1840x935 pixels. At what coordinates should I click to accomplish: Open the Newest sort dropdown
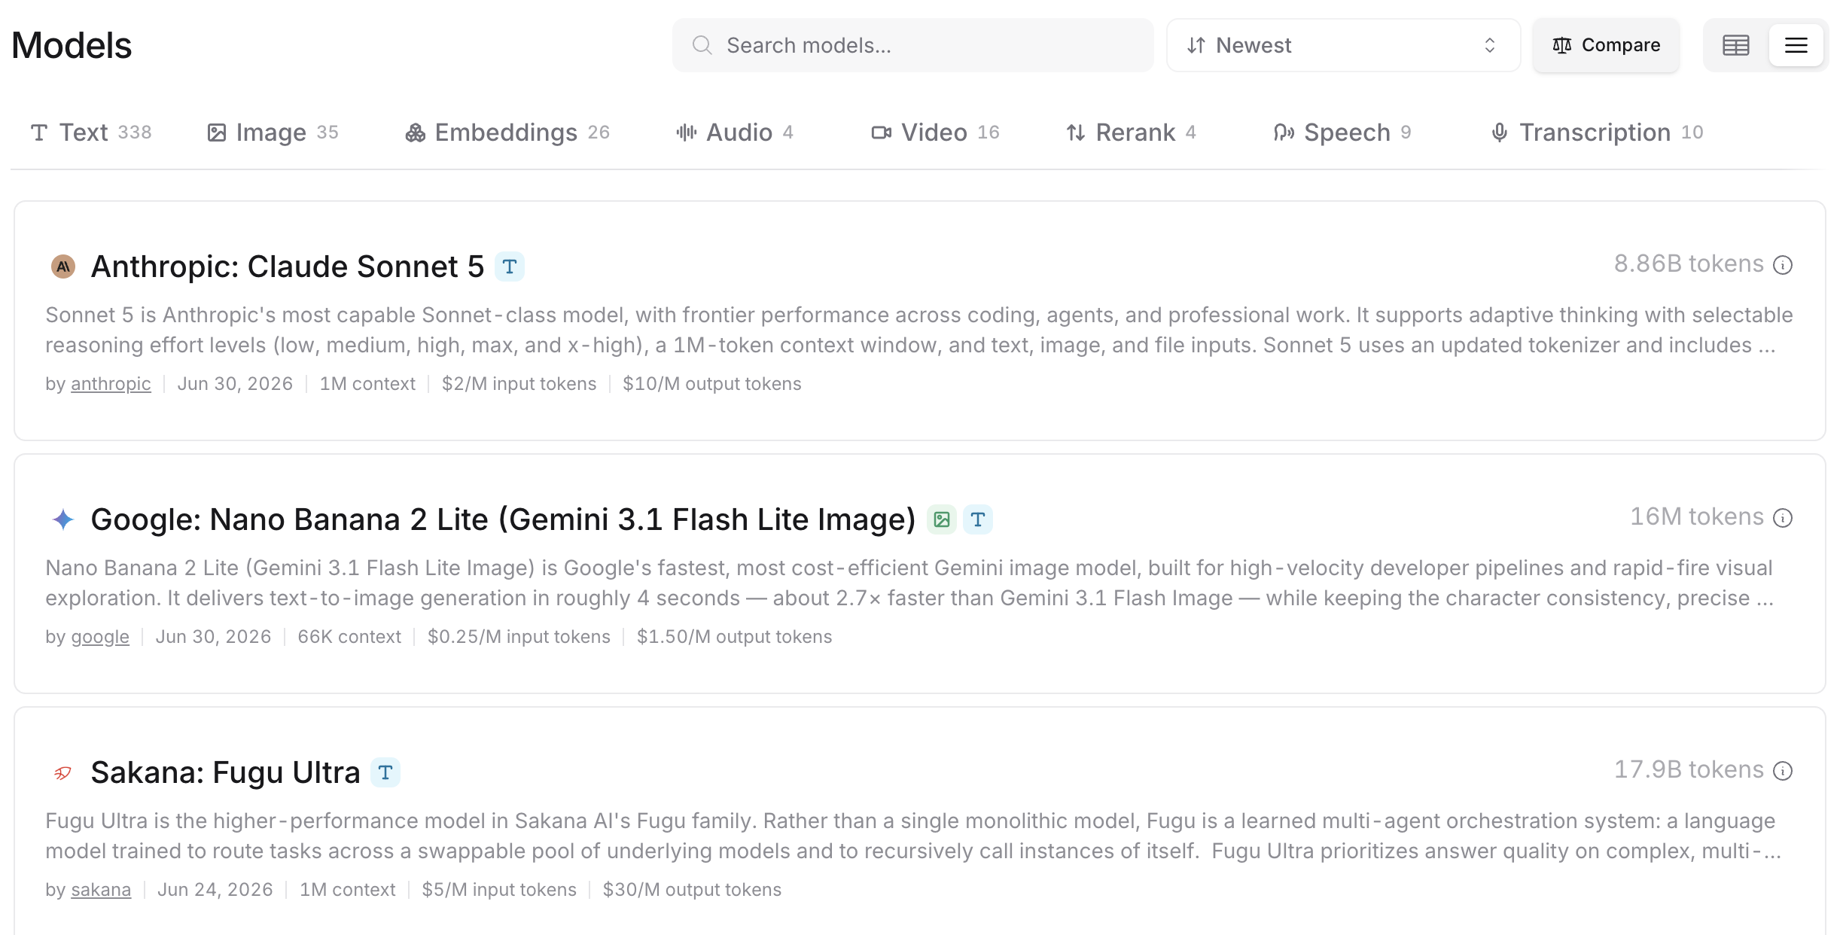(x=1343, y=45)
